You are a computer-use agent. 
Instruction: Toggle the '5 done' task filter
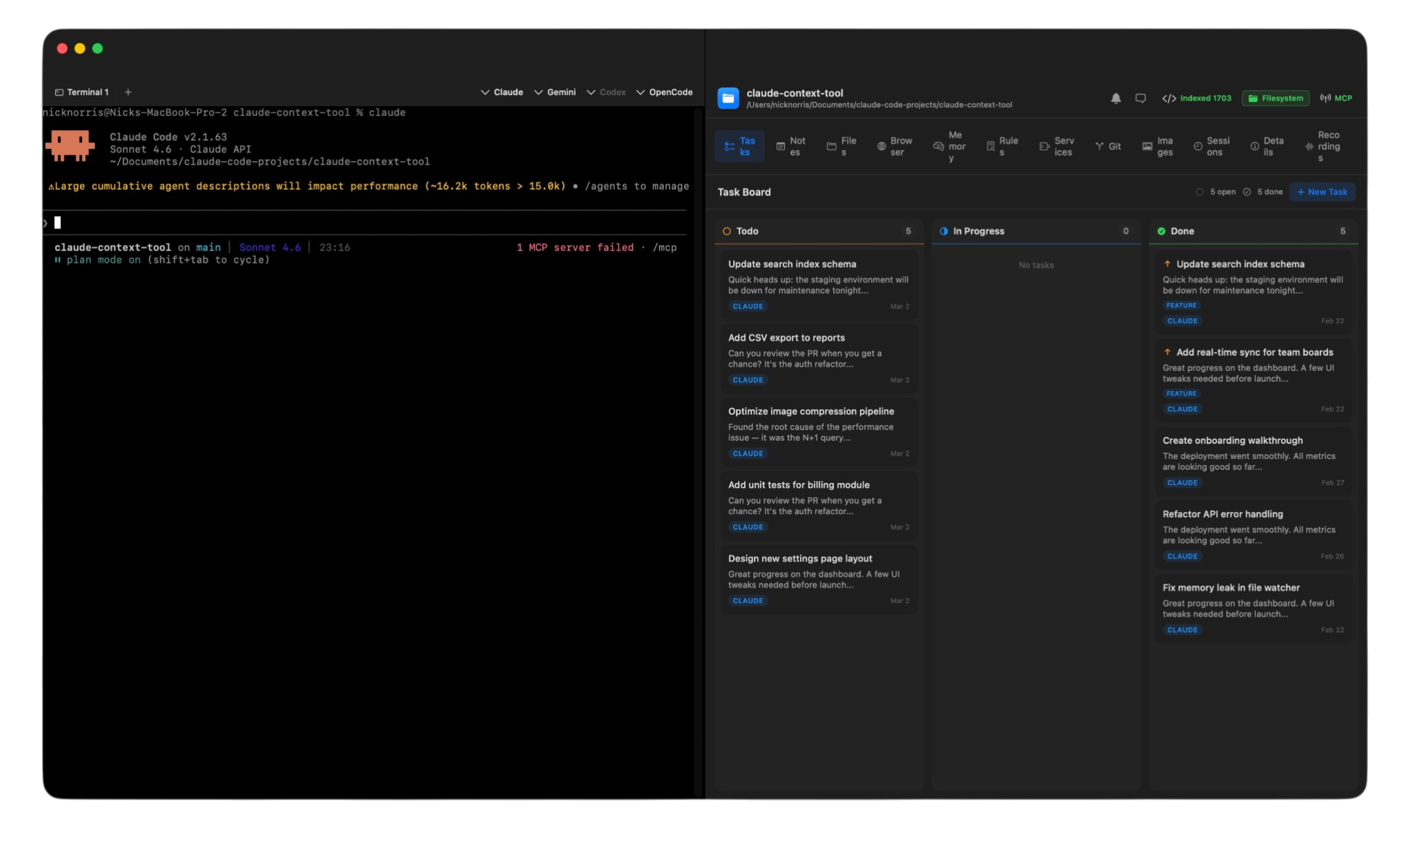[1265, 192]
